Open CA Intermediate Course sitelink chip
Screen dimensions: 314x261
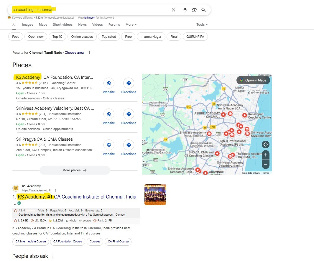coord(31,242)
